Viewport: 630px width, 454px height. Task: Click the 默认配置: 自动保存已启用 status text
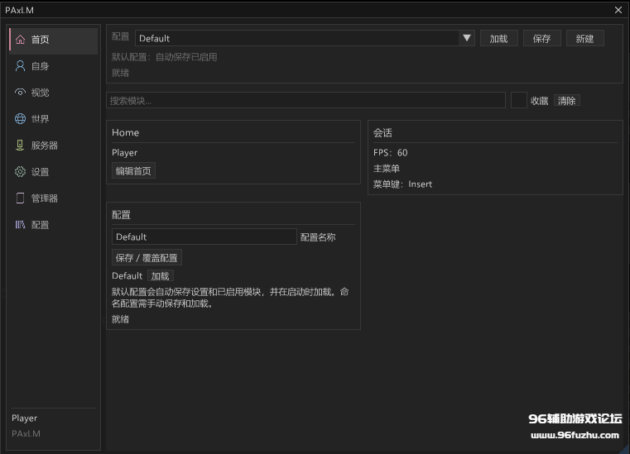coord(165,57)
